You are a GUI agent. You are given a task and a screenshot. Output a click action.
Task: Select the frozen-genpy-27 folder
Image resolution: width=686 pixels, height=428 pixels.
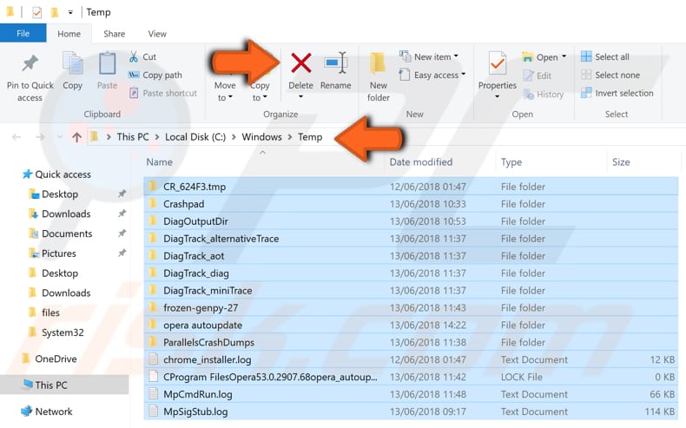(411, 308)
